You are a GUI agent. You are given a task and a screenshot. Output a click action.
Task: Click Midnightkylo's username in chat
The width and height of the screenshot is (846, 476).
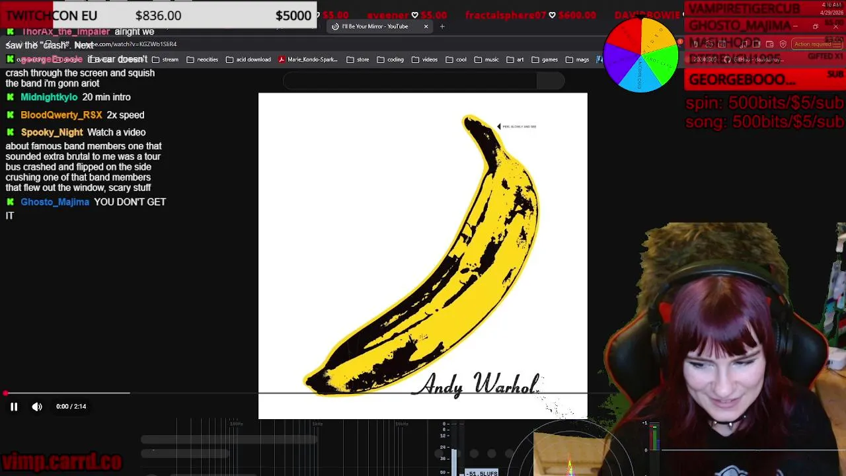tap(49, 97)
